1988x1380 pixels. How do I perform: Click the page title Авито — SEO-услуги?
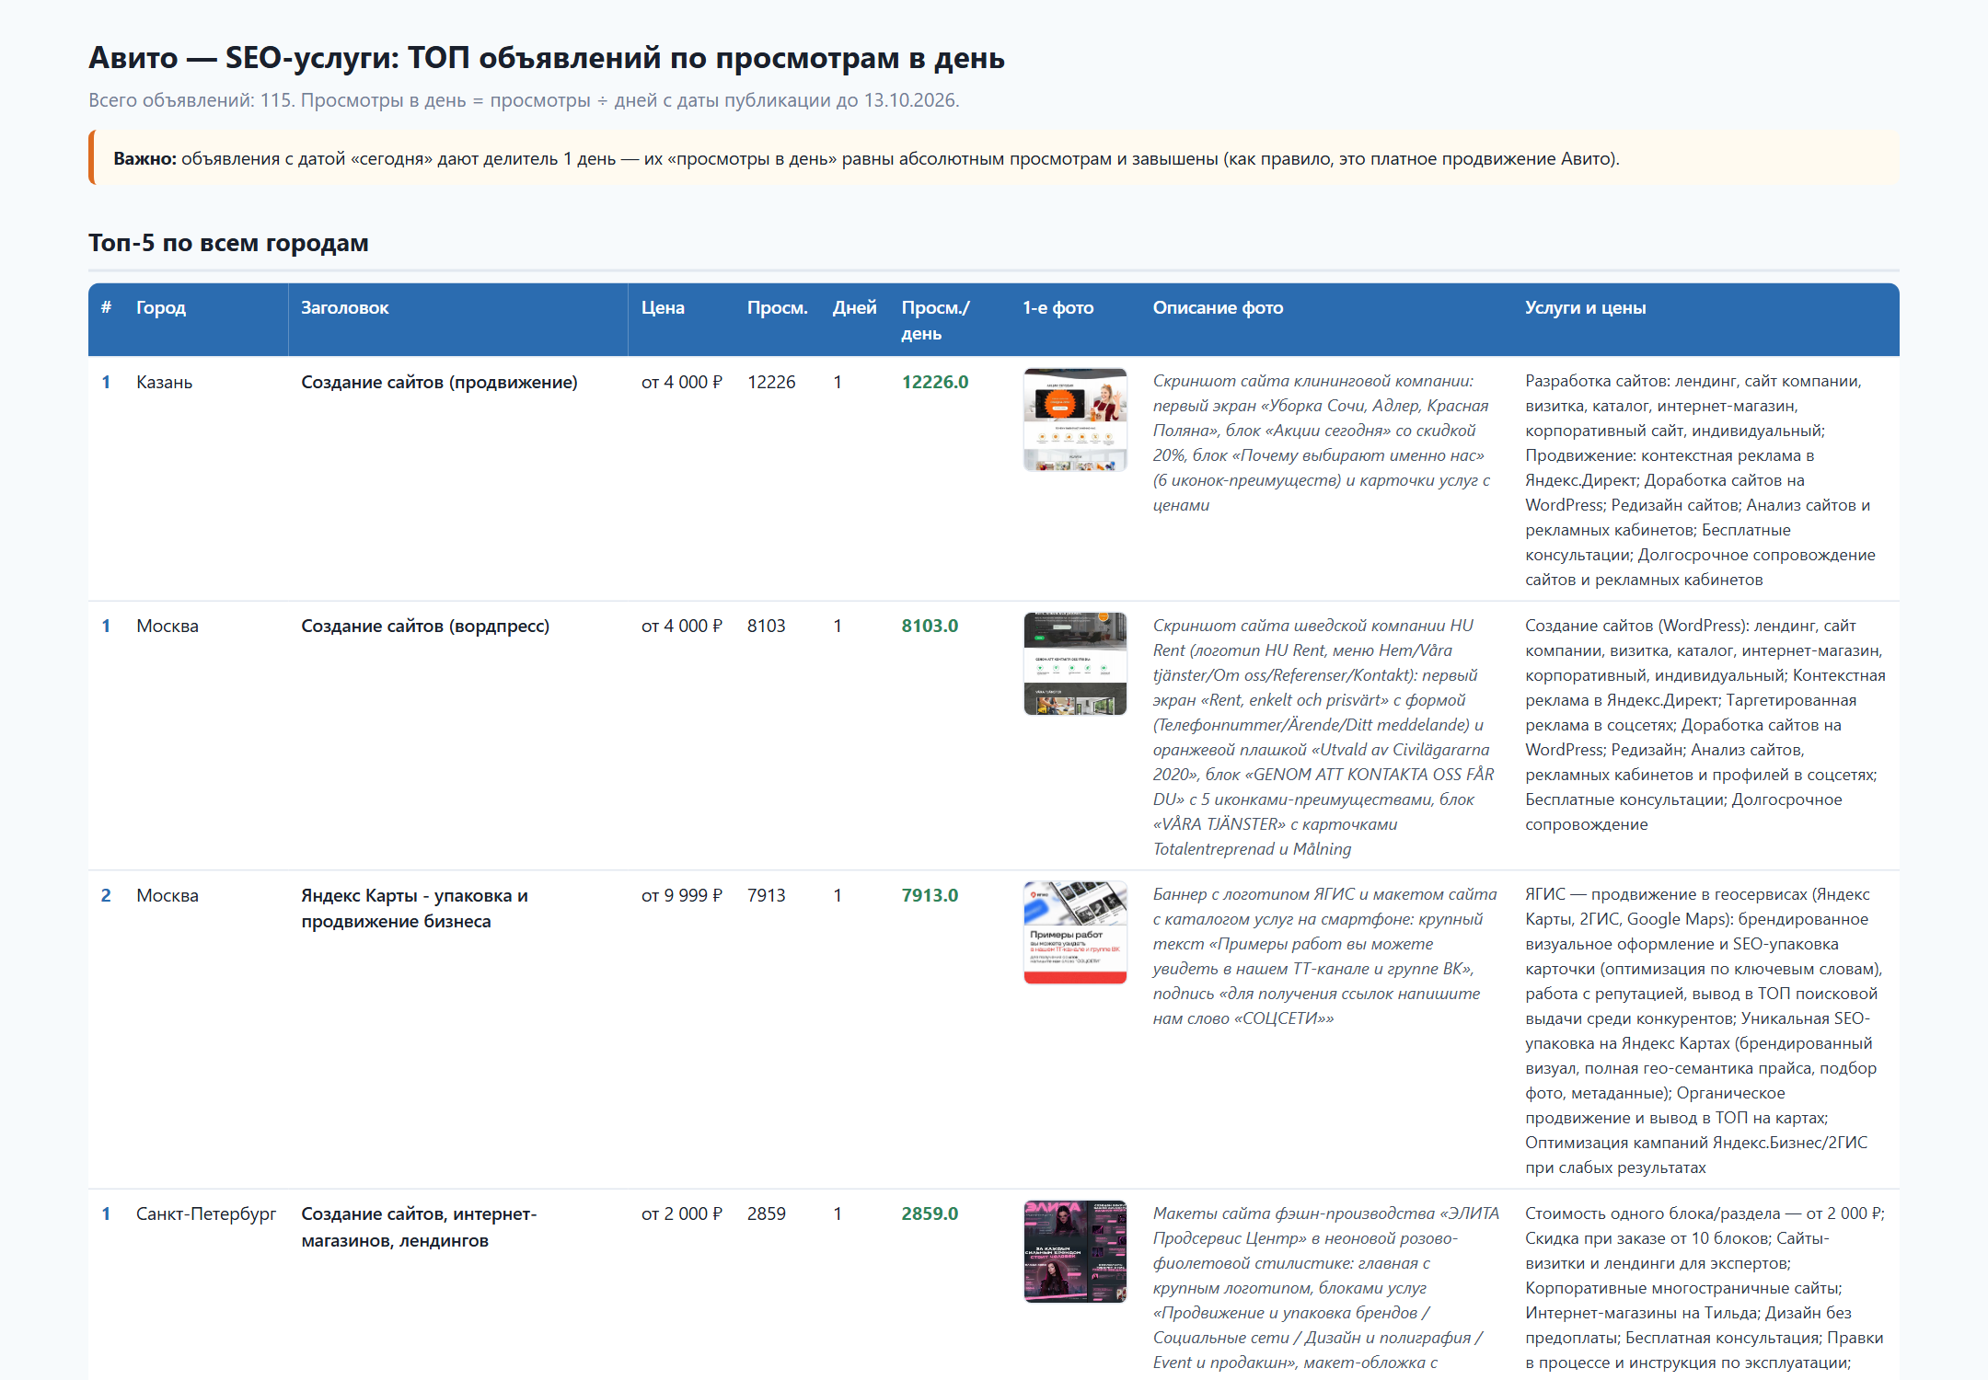tap(547, 58)
